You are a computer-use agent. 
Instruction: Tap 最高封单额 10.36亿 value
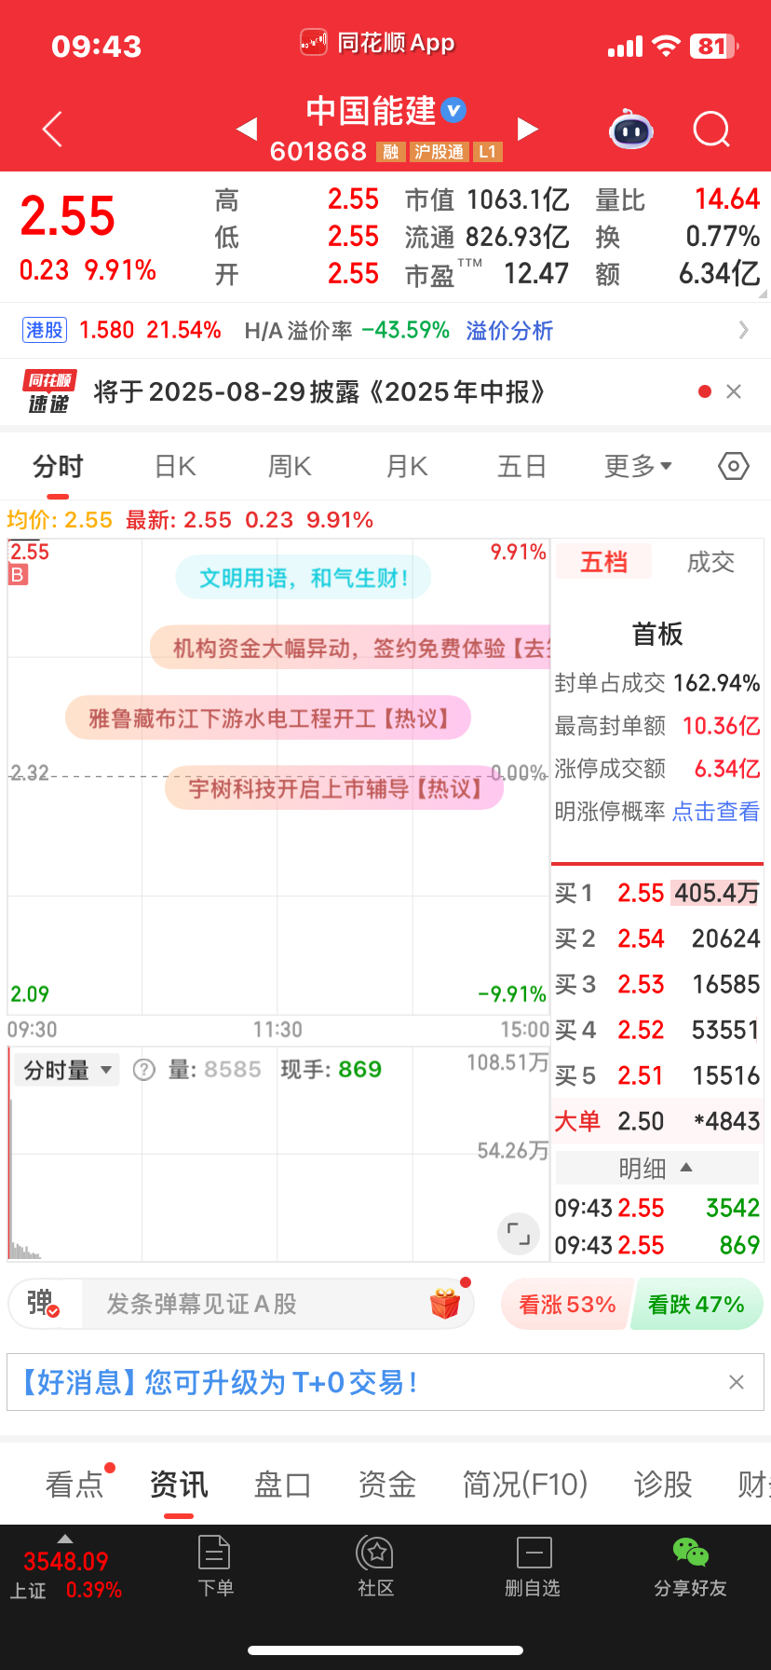[x=722, y=726]
